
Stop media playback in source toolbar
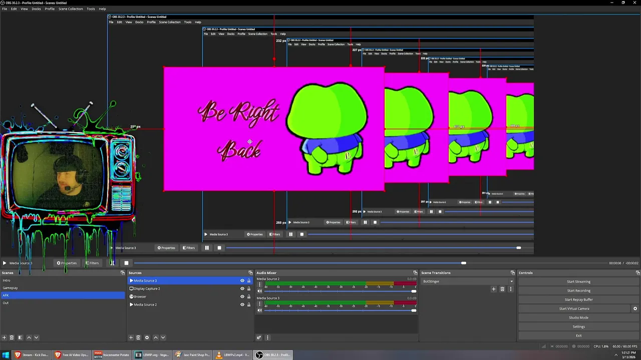point(126,263)
